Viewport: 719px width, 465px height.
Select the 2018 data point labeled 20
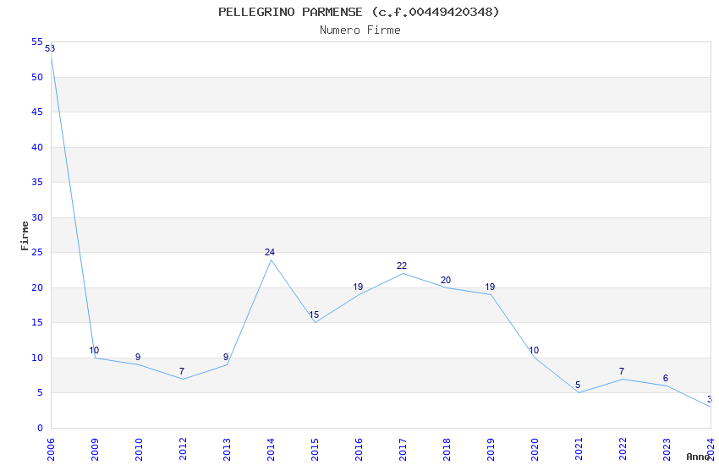pyautogui.click(x=447, y=287)
